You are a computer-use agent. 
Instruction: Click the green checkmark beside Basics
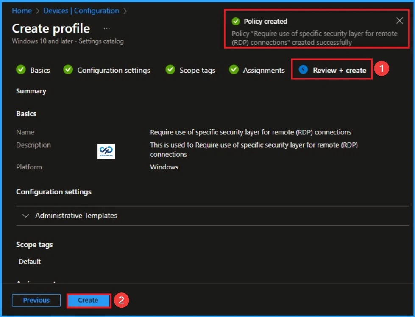pyautogui.click(x=21, y=70)
